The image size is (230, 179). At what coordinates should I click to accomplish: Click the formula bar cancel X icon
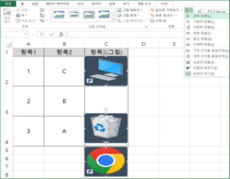point(42,34)
